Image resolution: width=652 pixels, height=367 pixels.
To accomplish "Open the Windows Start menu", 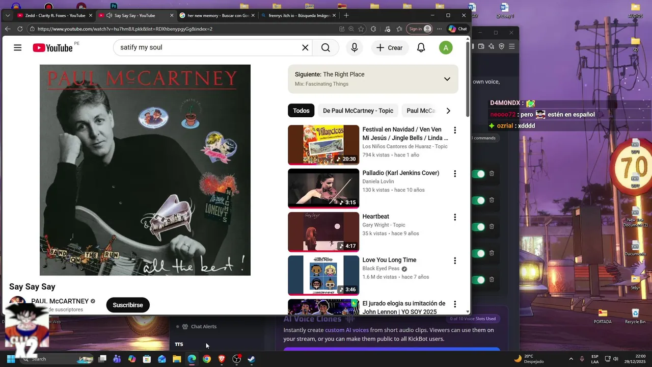I will pos(11,359).
